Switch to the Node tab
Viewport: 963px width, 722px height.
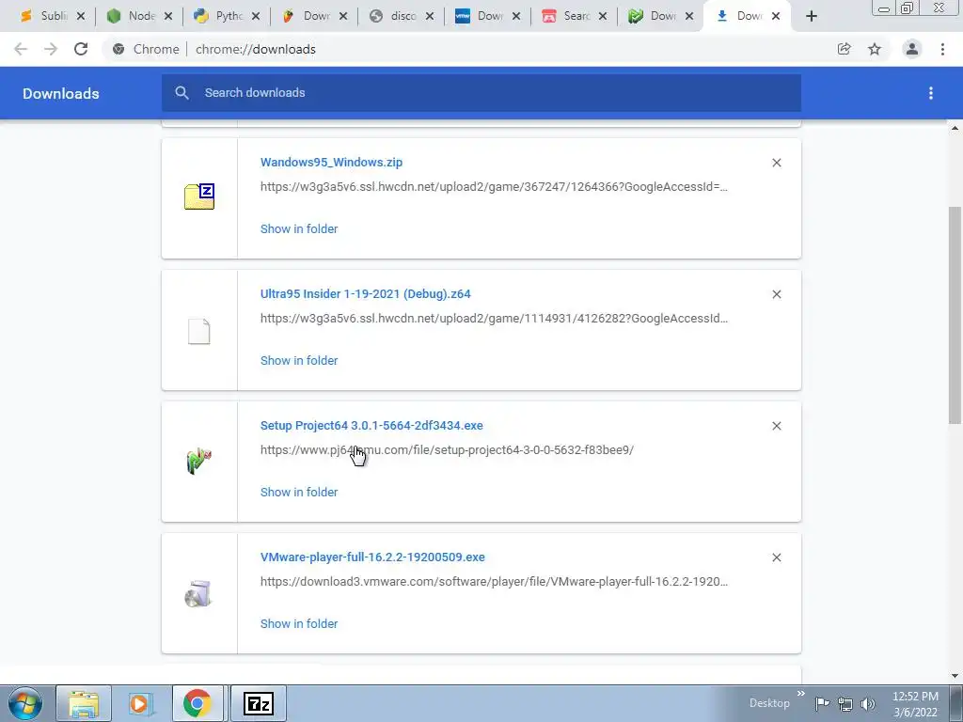tap(132, 16)
